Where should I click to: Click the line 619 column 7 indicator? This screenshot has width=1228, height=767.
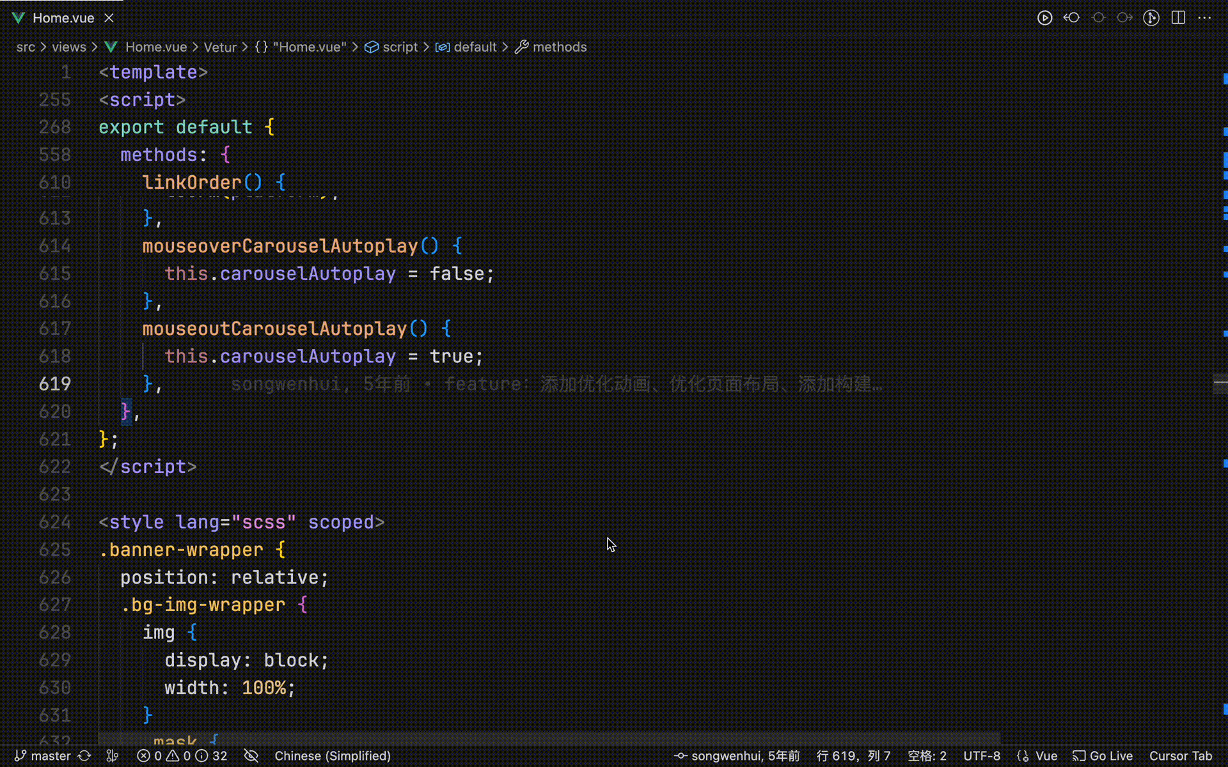pos(853,756)
